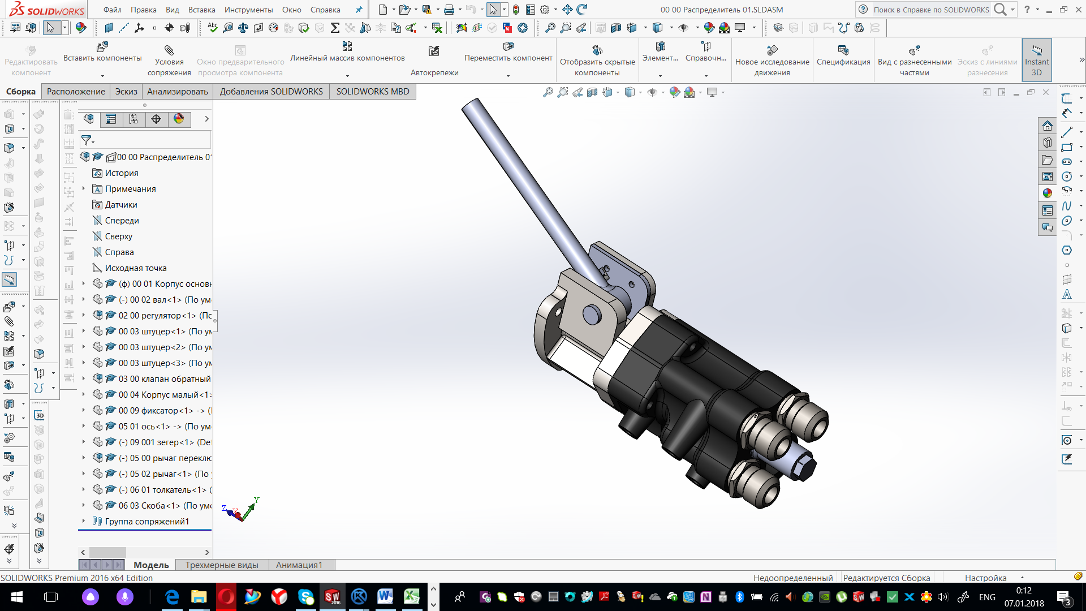The width and height of the screenshot is (1086, 611).
Task: Click New document icon in title toolbar
Action: point(383,10)
